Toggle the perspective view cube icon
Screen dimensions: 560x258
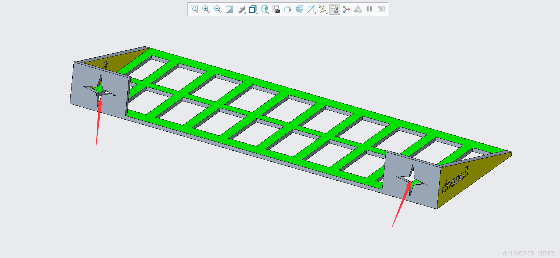click(300, 9)
